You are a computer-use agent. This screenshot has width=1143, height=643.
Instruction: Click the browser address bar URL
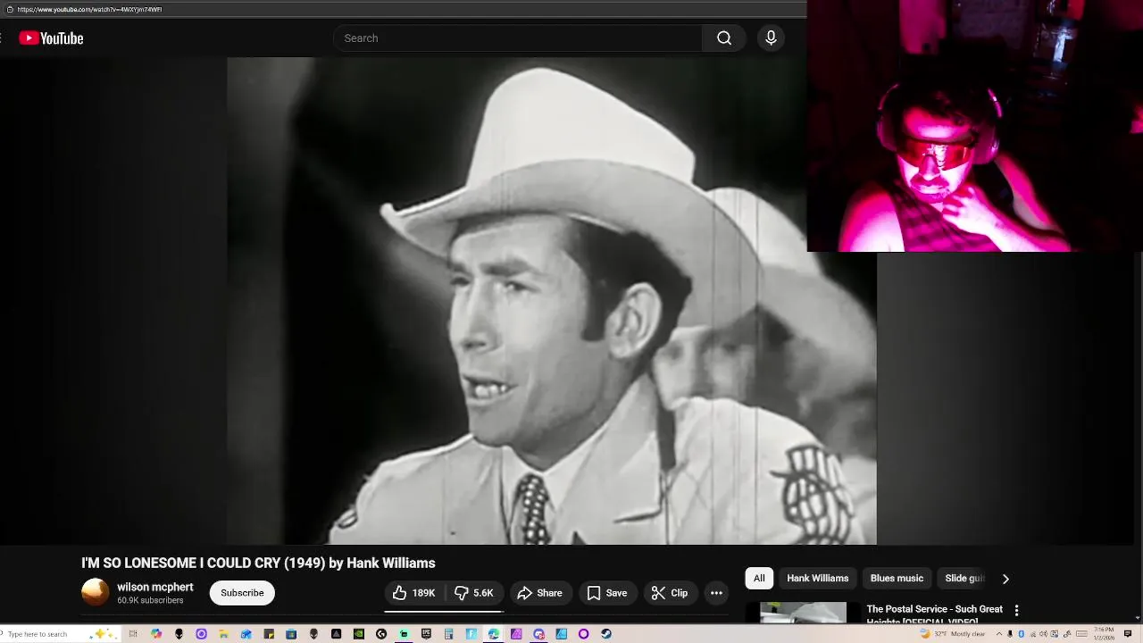[89, 9]
